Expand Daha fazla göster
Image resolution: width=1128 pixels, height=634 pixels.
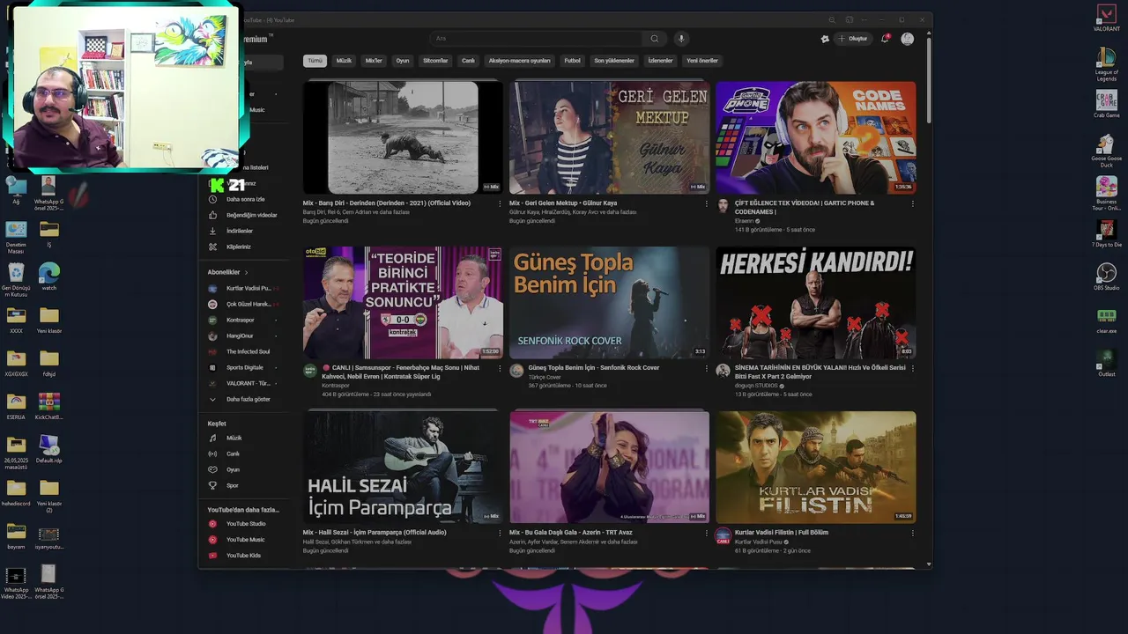(244, 399)
